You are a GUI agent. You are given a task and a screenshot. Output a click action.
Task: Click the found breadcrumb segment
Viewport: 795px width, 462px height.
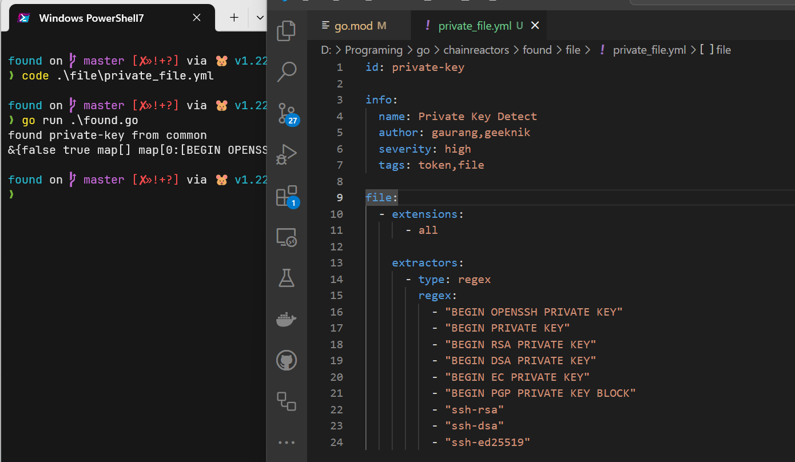pyautogui.click(x=537, y=50)
